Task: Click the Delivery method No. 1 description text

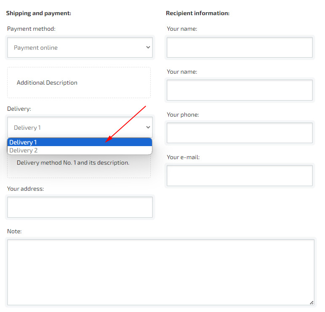Action: (73, 163)
